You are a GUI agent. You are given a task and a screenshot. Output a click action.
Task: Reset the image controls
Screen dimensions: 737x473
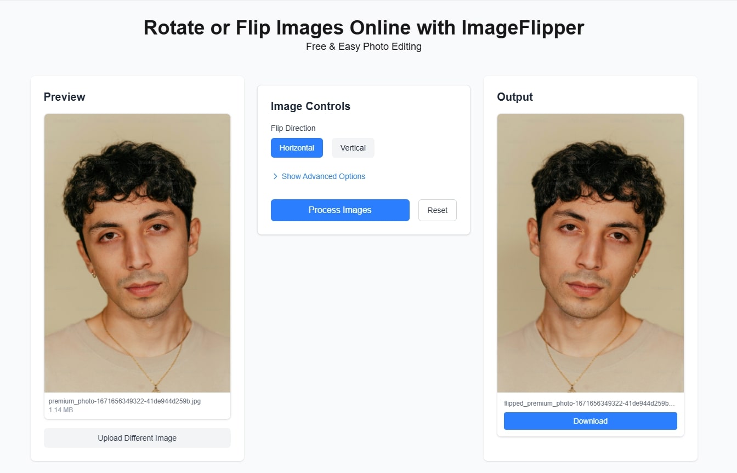tap(437, 210)
